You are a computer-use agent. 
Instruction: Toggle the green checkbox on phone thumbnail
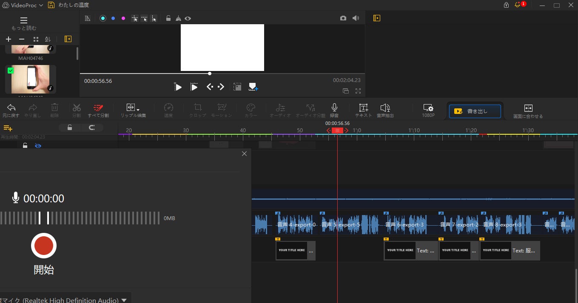(x=11, y=71)
